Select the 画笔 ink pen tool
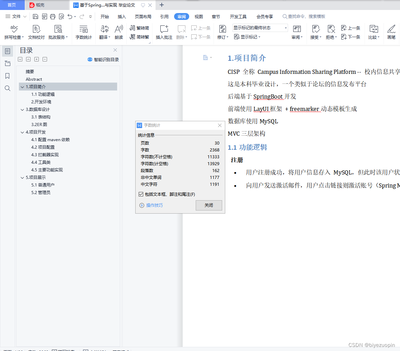This screenshot has height=351, width=400. [x=392, y=32]
